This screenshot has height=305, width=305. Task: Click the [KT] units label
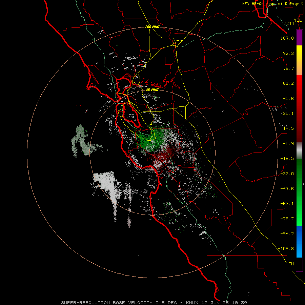pos(289,23)
